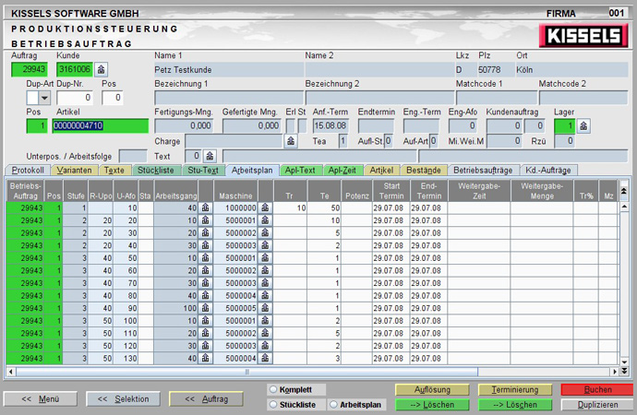Click the Auflösung button
637x415 pixels.
point(432,390)
